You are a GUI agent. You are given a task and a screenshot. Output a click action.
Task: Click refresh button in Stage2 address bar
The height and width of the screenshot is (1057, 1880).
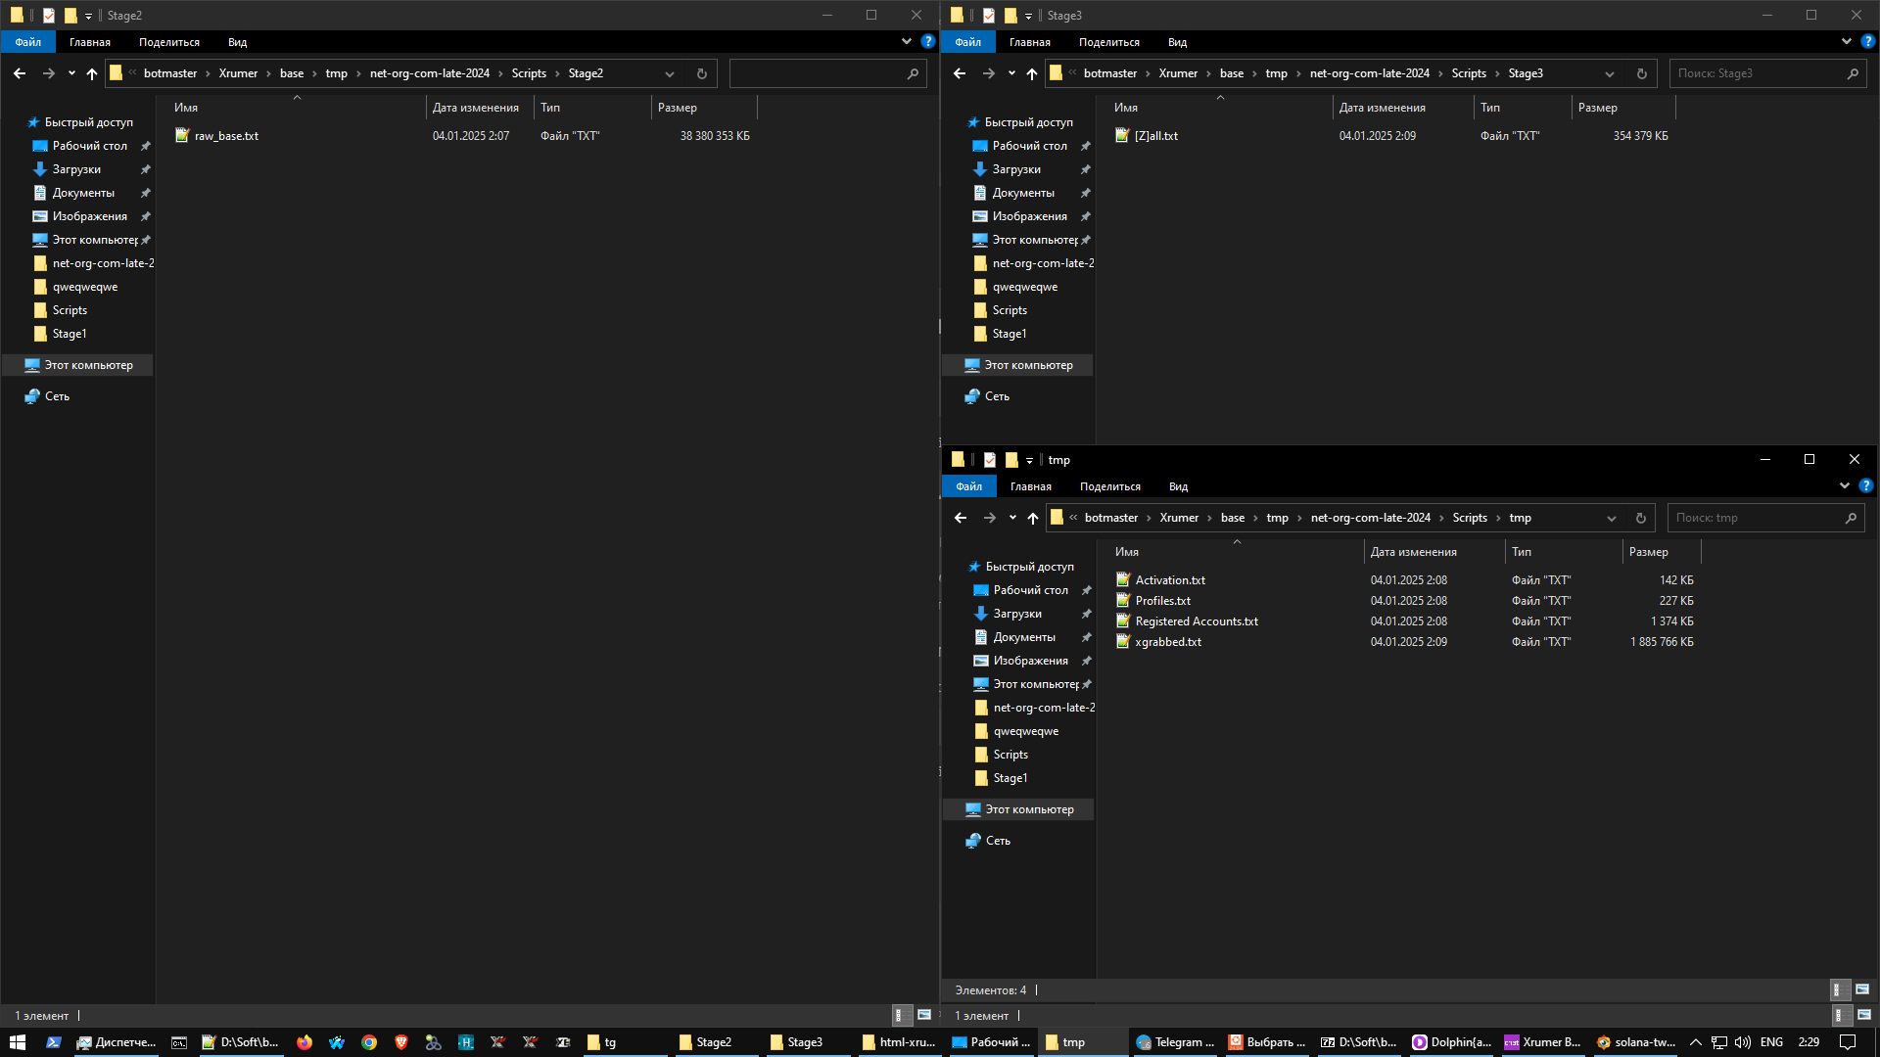tap(701, 73)
